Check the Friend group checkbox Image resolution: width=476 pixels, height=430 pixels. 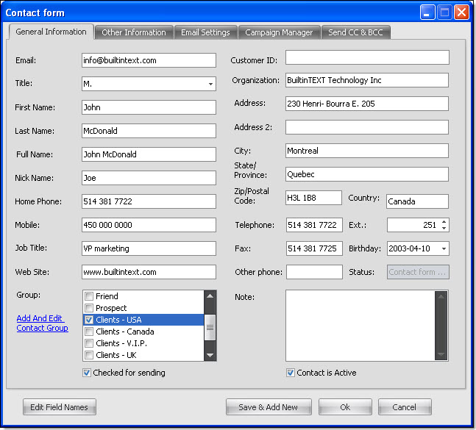coord(89,296)
